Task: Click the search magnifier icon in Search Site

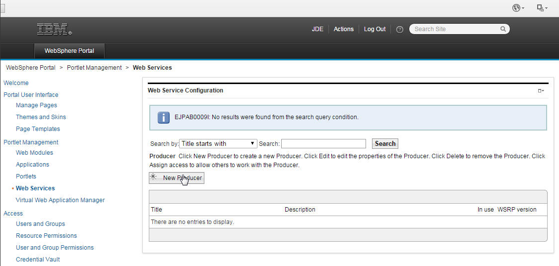Action: point(503,29)
